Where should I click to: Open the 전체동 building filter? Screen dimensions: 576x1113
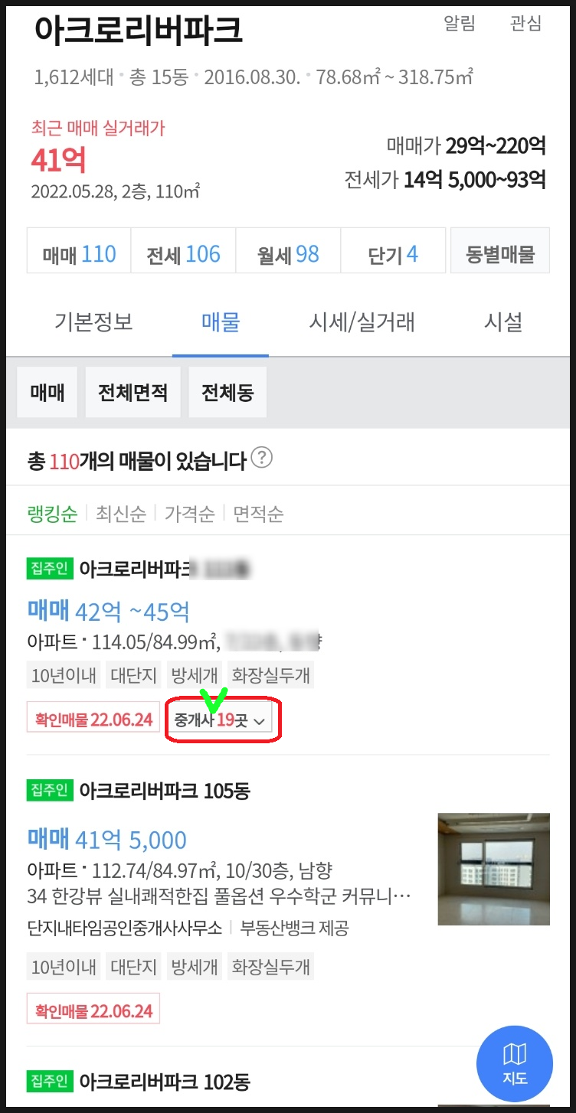[227, 393]
